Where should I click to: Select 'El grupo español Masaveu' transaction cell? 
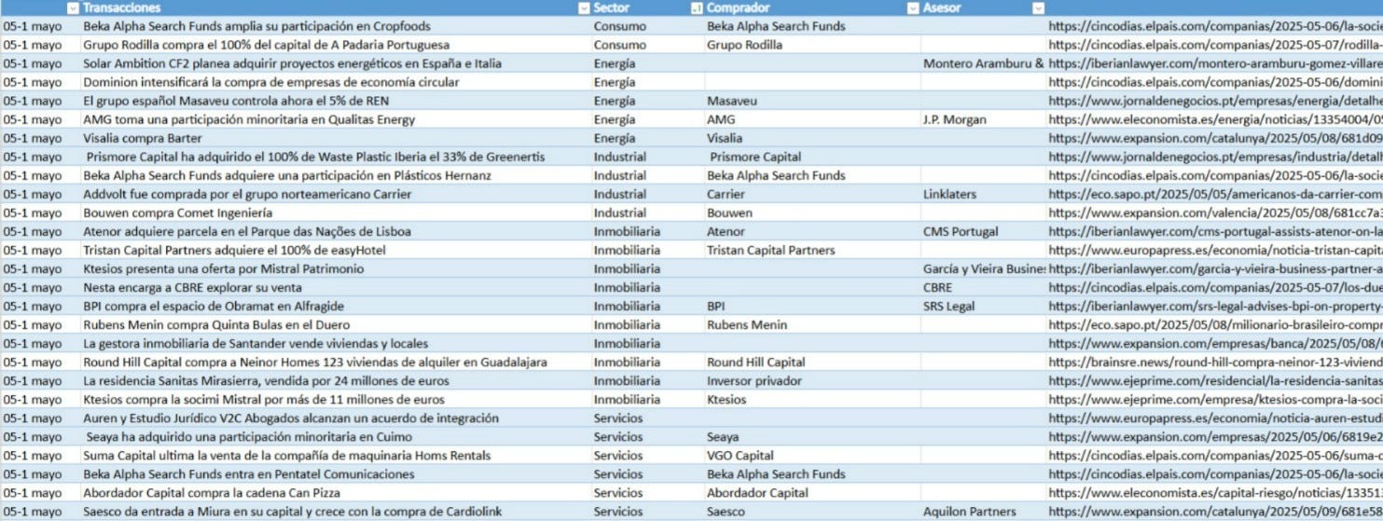pos(336,101)
